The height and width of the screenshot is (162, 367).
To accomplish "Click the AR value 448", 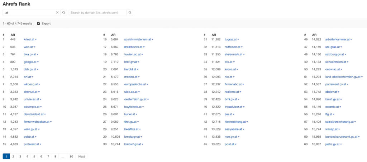I will click(13, 40).
